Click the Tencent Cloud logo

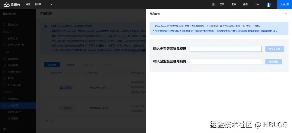(12, 5)
